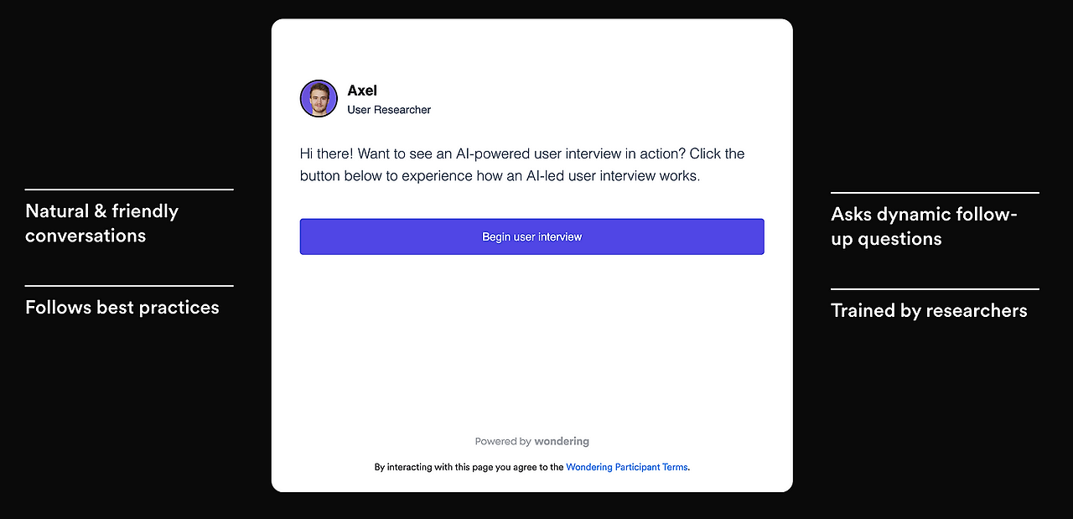Click Axel's profile avatar picture
This screenshot has height=519, width=1073.
point(319,98)
